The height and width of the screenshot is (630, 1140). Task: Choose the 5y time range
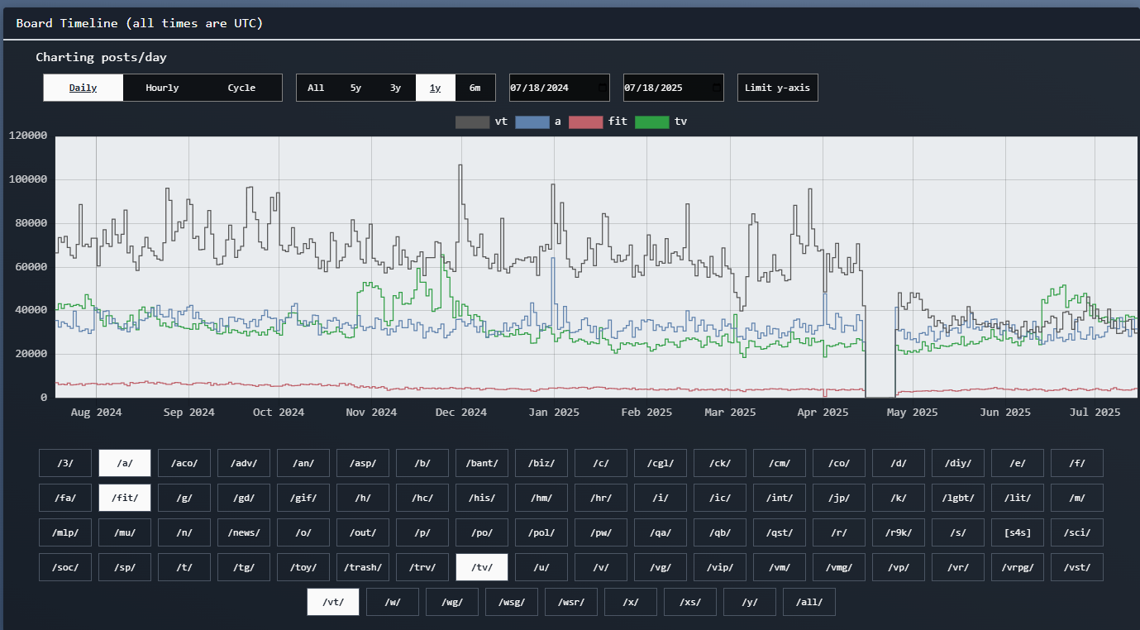point(355,88)
